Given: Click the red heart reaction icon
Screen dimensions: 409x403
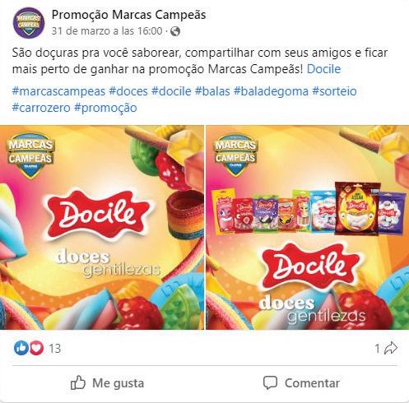Looking at the screenshot, I should 36,348.
